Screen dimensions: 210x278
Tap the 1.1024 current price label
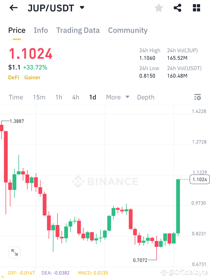click(x=200, y=179)
